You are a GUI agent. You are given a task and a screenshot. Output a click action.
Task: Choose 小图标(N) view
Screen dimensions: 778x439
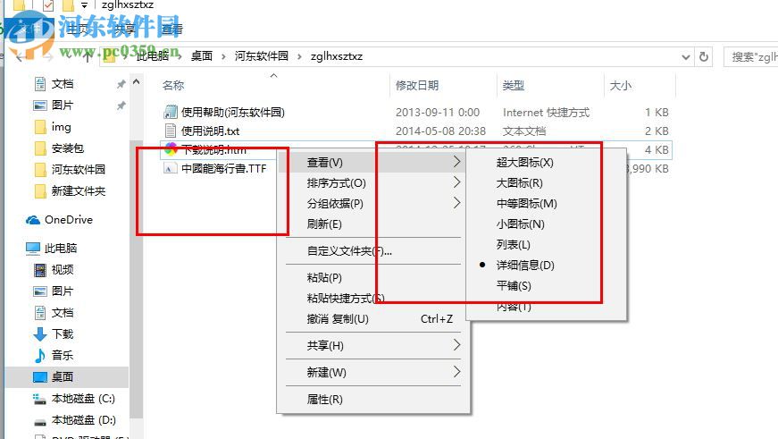[x=520, y=224]
